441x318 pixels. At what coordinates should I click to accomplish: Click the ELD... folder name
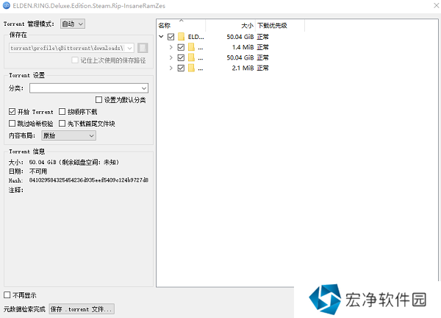[x=196, y=37]
